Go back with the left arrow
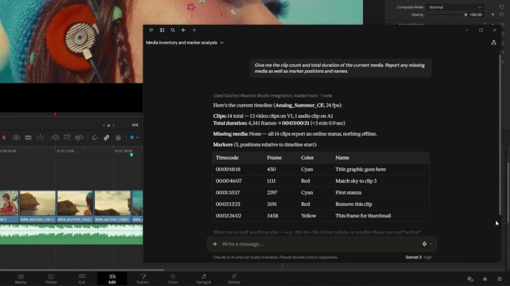Viewport: 510px width, 286px height. (183, 30)
